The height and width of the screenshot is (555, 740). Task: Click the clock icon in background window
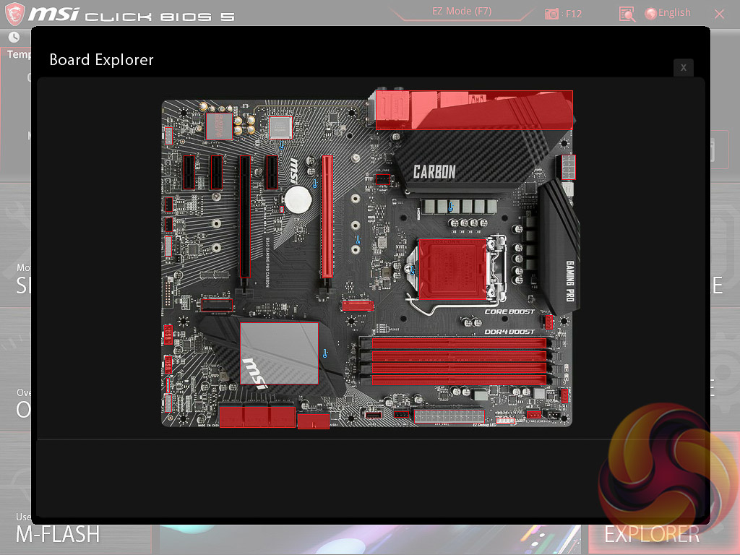pyautogui.click(x=14, y=38)
